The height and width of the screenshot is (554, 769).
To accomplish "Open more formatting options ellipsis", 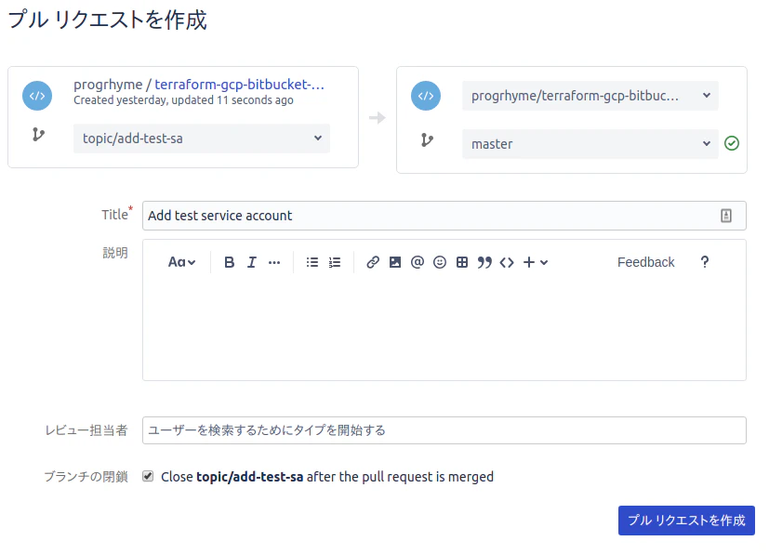I will 274,263.
